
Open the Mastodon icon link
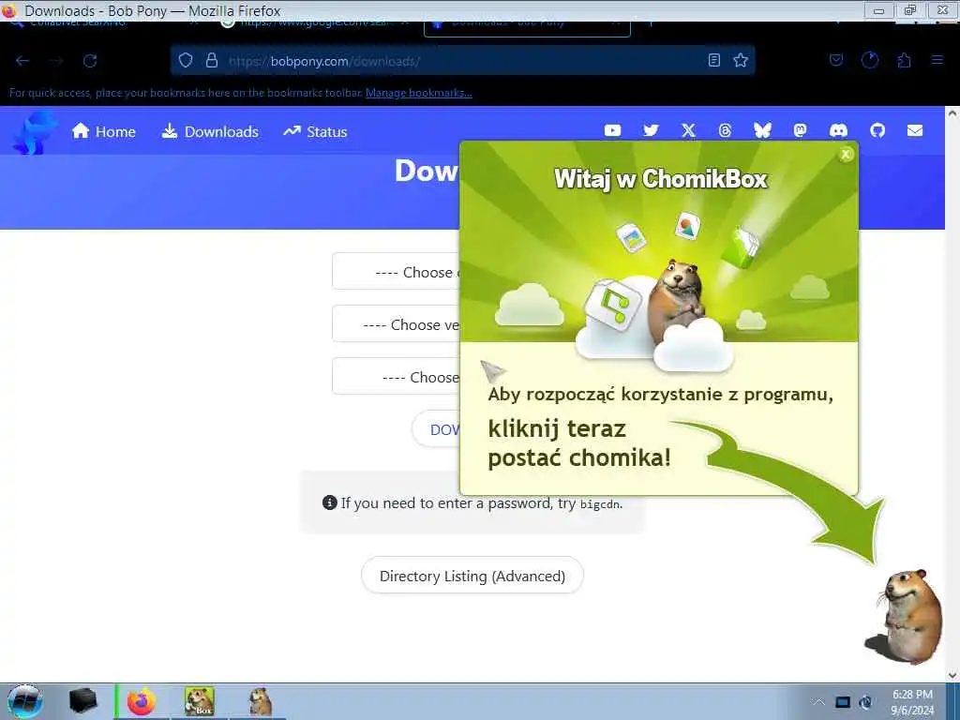[800, 130]
